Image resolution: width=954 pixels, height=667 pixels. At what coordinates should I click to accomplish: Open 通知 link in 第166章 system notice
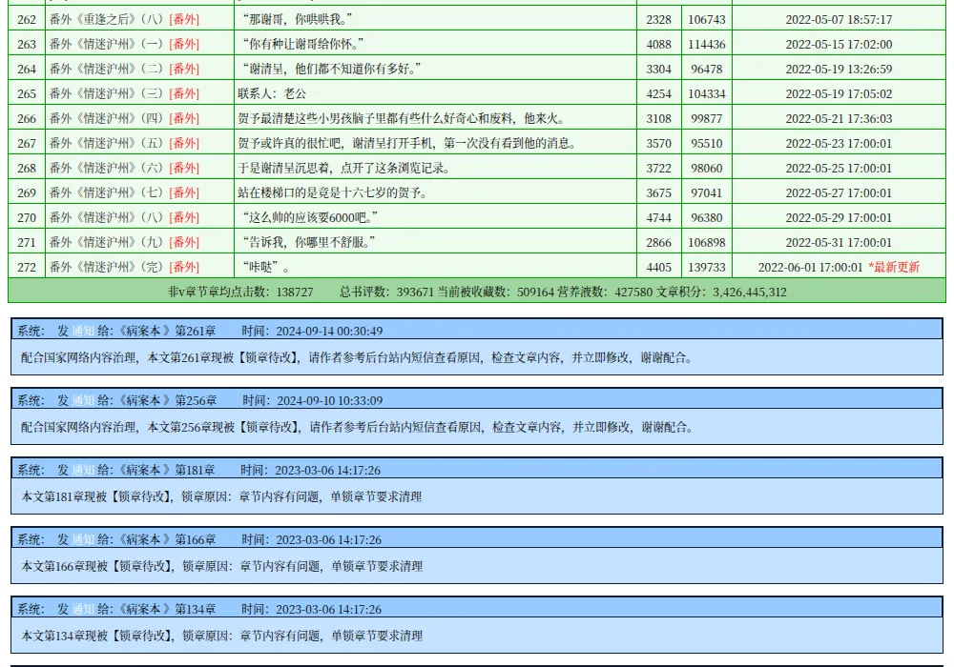tap(83, 540)
